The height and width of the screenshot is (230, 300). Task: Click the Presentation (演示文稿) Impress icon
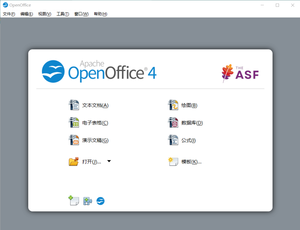pyautogui.click(x=74, y=140)
